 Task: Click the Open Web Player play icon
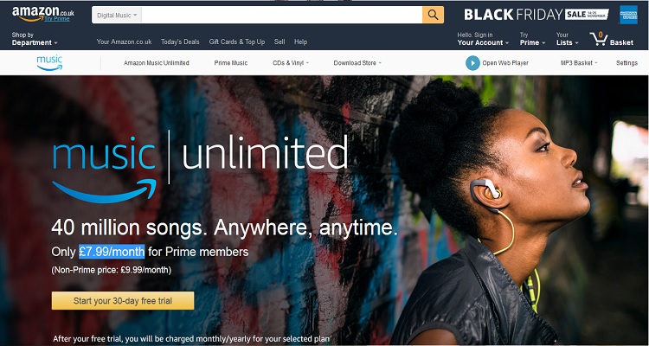point(472,63)
